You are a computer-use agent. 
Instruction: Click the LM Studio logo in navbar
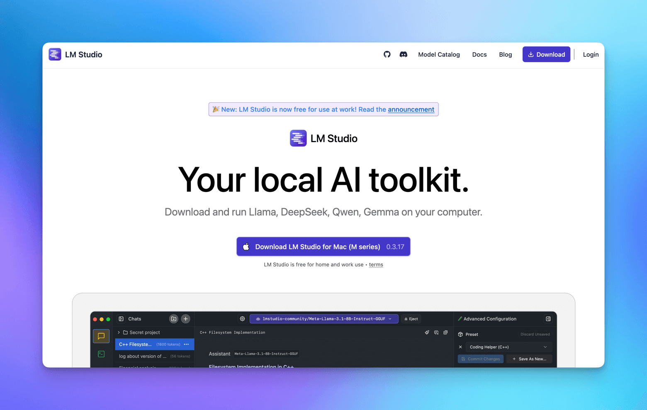coord(75,54)
